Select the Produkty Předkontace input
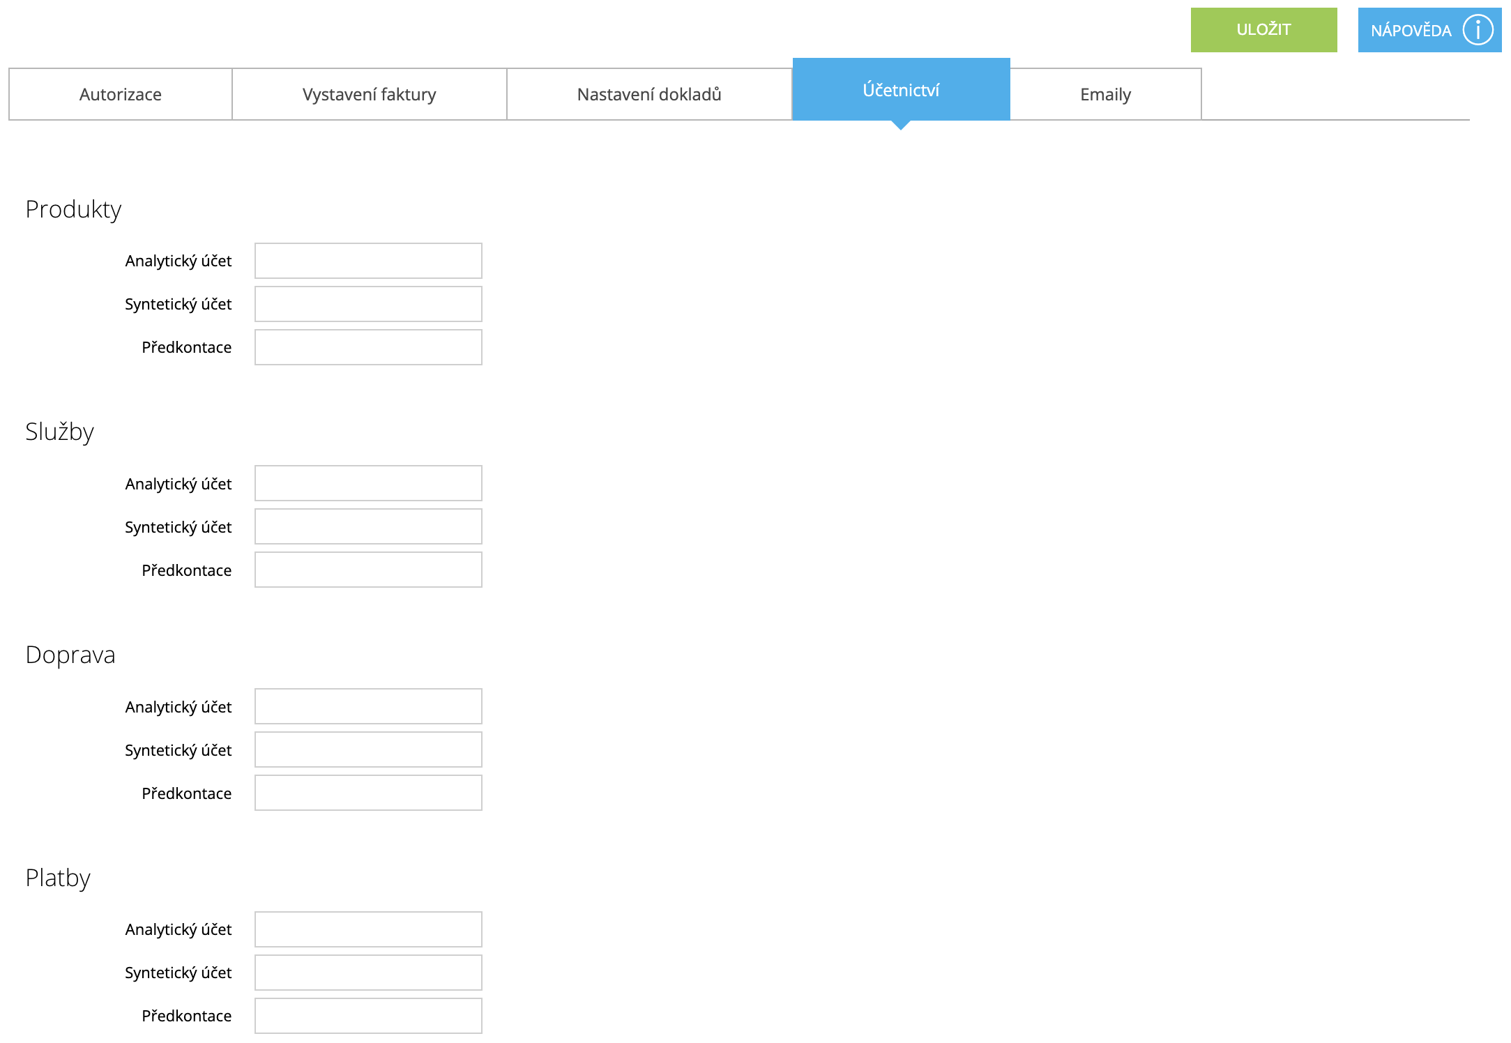Viewport: 1511px width, 1043px height. point(368,347)
